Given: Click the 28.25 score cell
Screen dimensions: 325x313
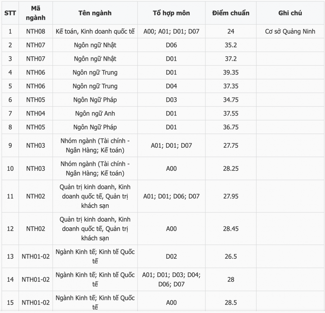Looking at the screenshot, I should point(231,169).
